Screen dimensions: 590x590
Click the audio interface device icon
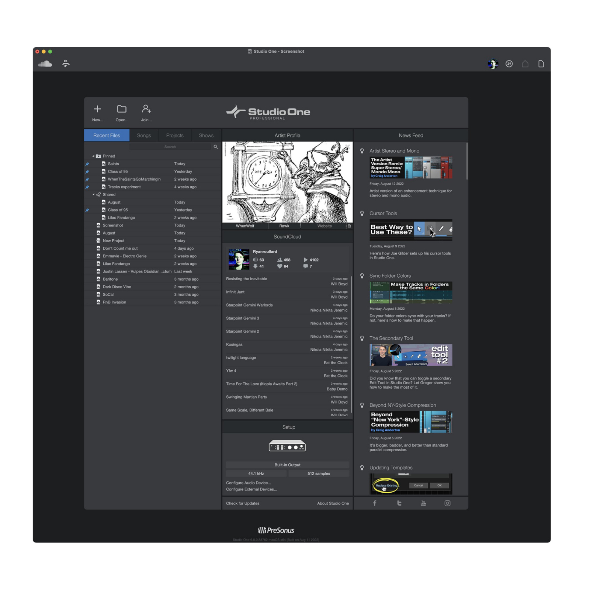(x=287, y=446)
